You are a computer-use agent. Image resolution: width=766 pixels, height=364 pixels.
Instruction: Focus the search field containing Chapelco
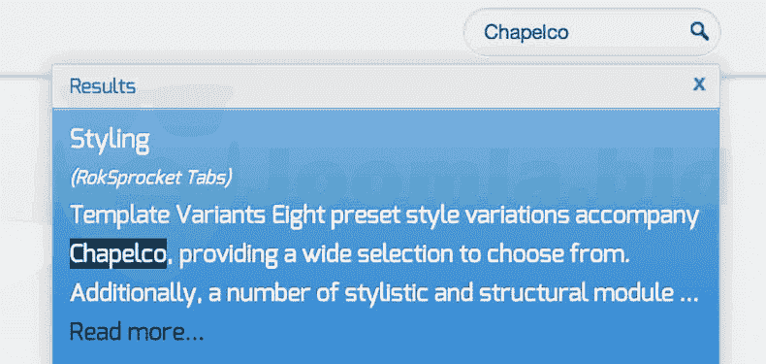pyautogui.click(x=591, y=32)
